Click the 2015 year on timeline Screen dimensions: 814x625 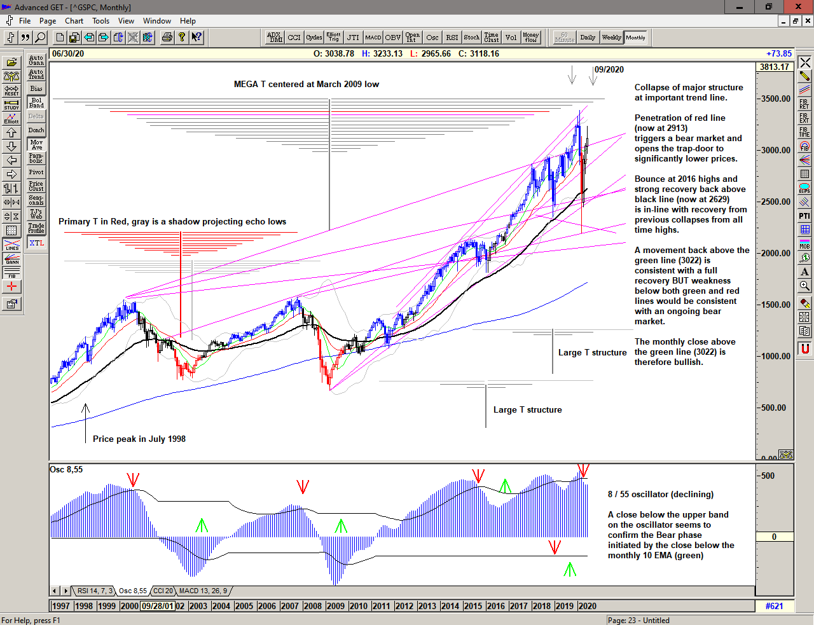pyautogui.click(x=473, y=606)
